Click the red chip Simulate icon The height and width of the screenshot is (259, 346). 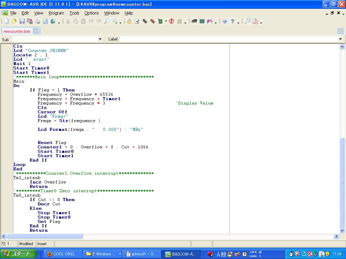tap(152, 21)
